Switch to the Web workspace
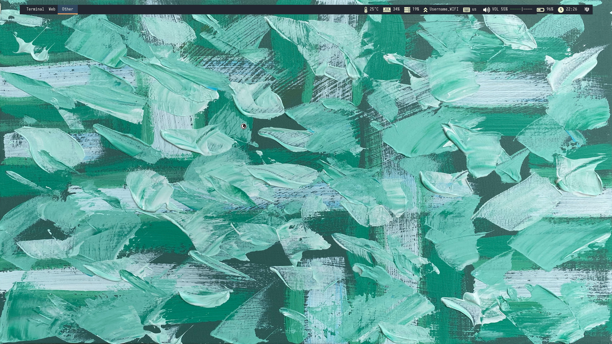This screenshot has width=612, height=344. (x=52, y=9)
